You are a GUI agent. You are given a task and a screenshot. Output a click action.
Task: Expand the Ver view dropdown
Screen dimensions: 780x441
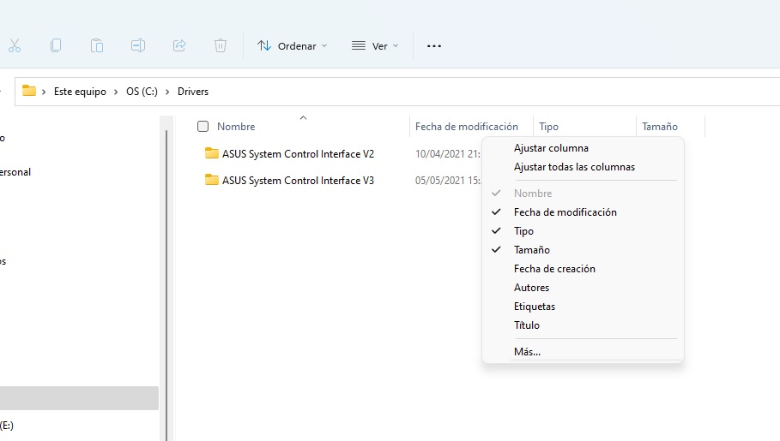pos(376,45)
